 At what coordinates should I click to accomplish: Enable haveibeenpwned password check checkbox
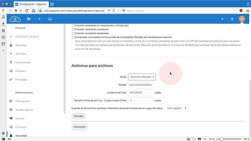tap(73, 37)
